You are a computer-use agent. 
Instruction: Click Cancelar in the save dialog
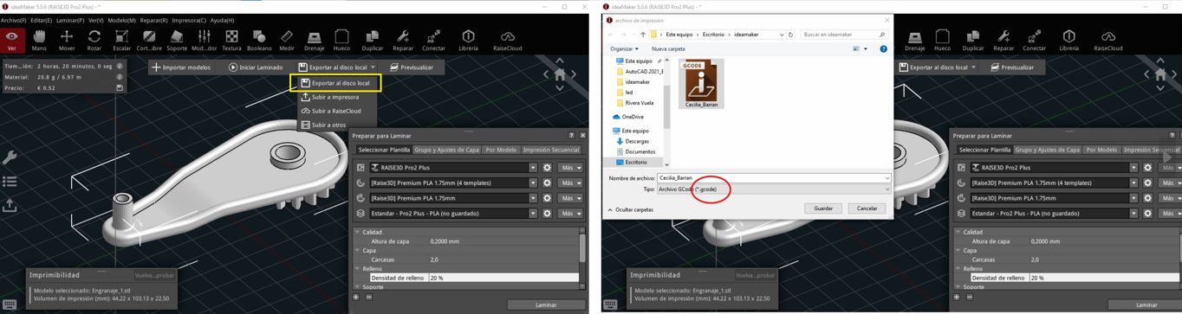[867, 208]
